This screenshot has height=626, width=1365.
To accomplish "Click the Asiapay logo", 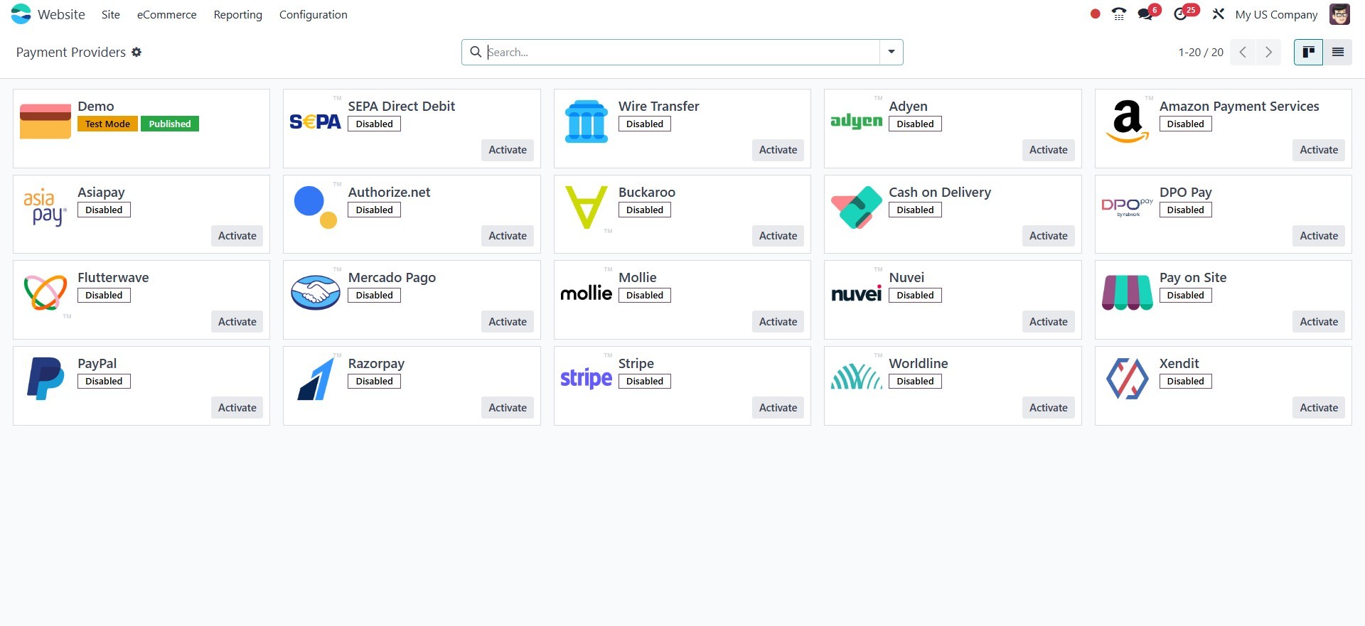I will [x=45, y=207].
